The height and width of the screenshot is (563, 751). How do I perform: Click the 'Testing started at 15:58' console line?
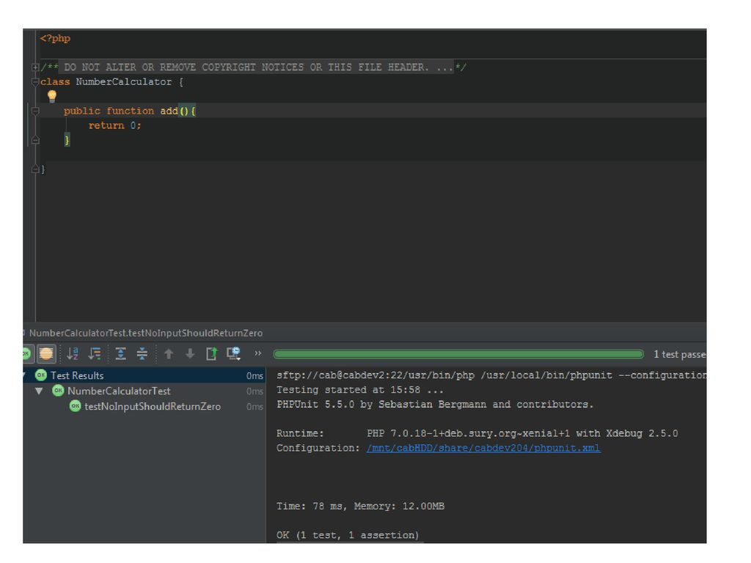(x=360, y=390)
